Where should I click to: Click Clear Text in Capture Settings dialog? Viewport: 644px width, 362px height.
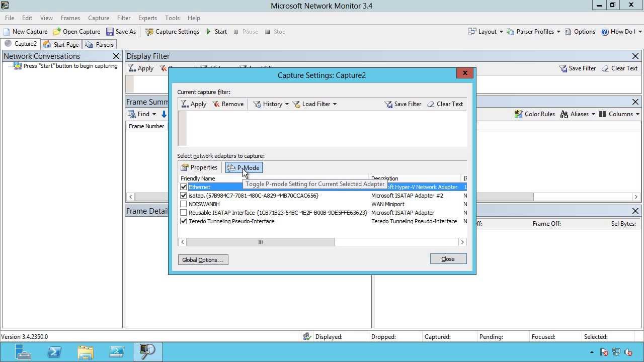coord(445,104)
